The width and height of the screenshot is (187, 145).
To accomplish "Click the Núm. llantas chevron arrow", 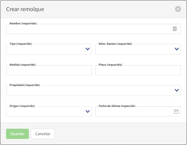I will [177, 49].
